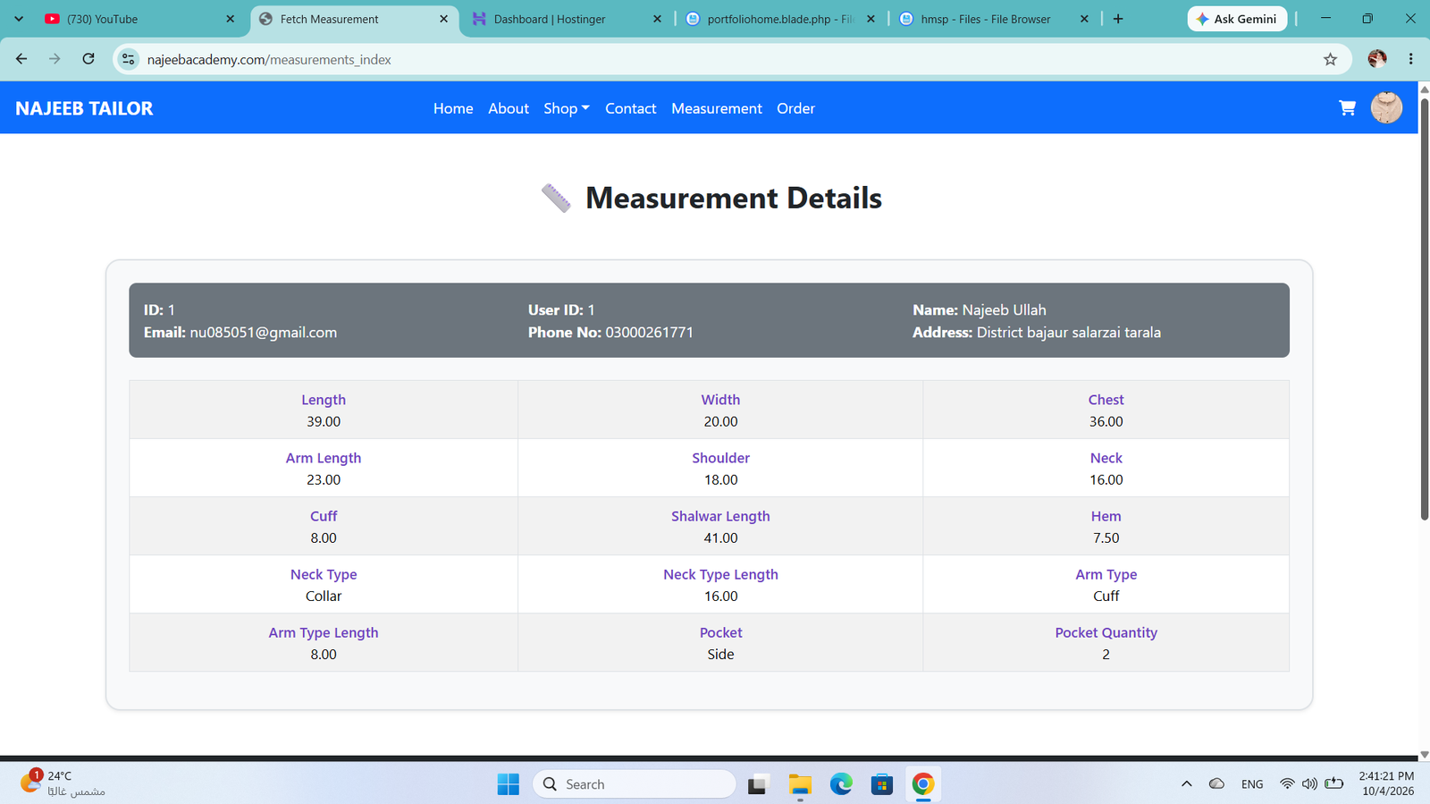Click the Chrome taskbar icon
Viewport: 1430px width, 804px height.
[923, 784]
